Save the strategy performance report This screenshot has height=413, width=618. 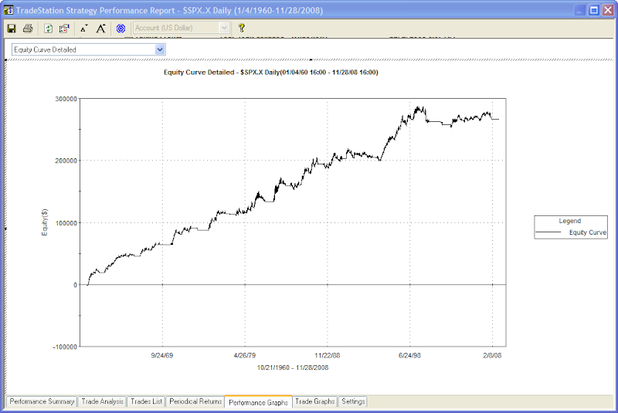coord(12,29)
